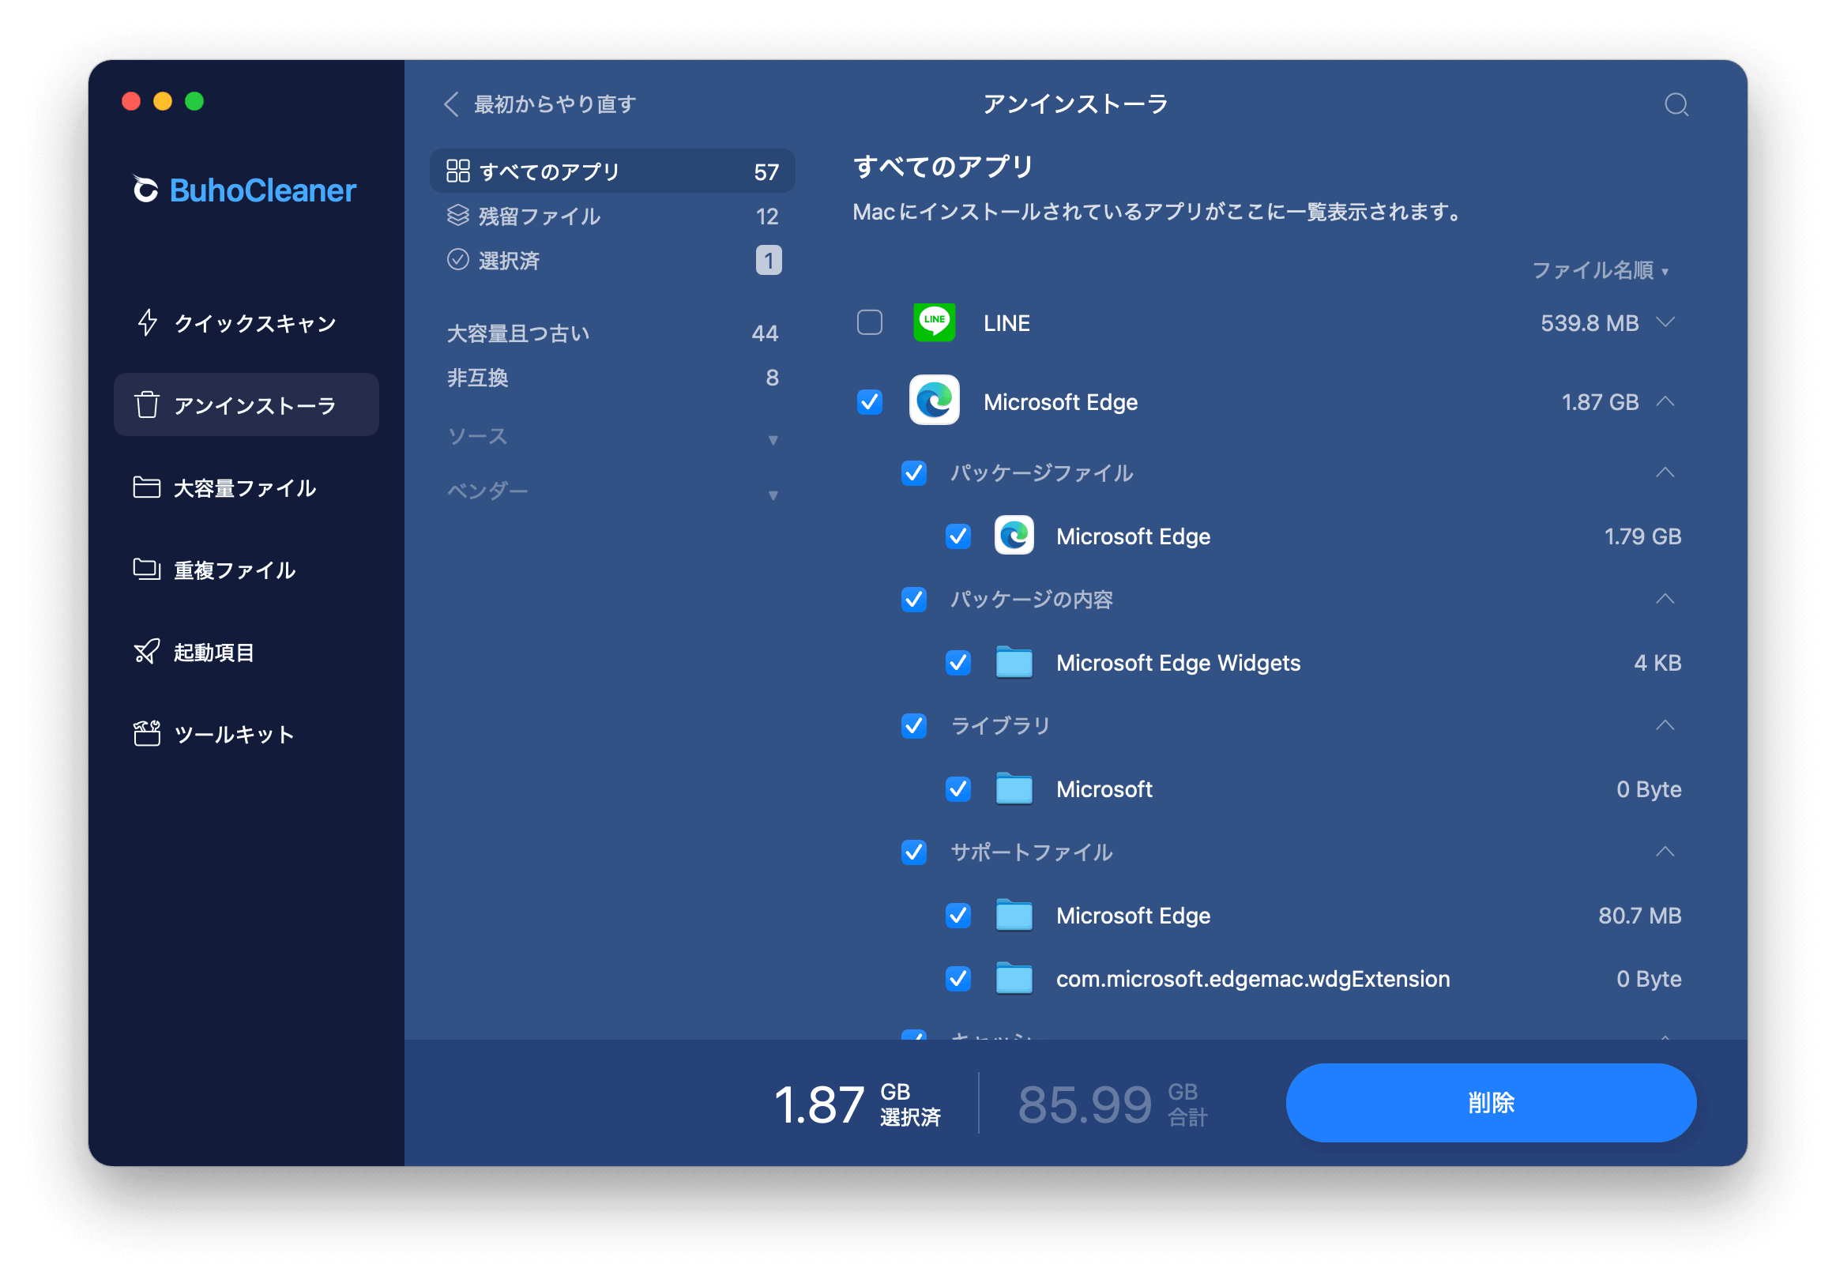The height and width of the screenshot is (1283, 1836).
Task: Click the 重複ファイル duplicate folders icon
Action: (147, 570)
